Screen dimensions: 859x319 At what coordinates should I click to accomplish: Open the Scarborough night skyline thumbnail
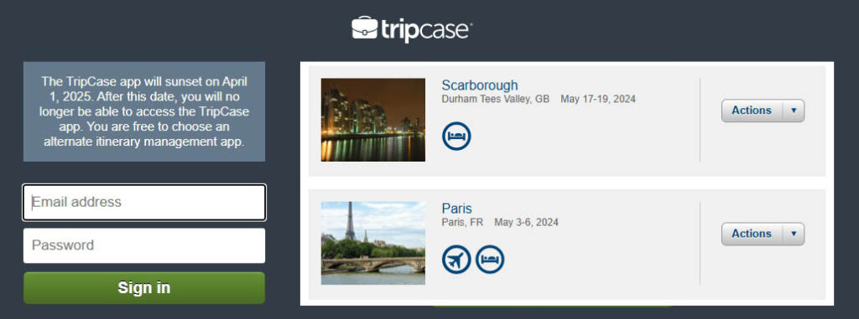point(373,120)
